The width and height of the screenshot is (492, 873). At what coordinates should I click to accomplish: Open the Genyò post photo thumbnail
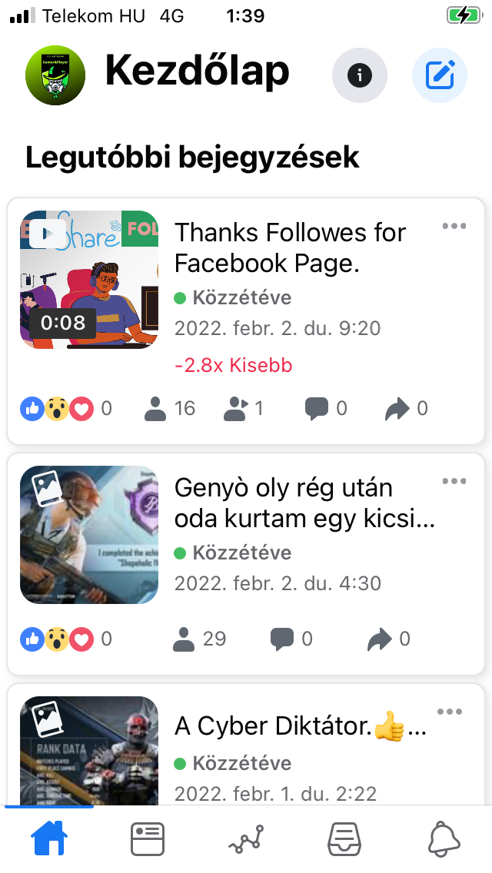tap(89, 535)
